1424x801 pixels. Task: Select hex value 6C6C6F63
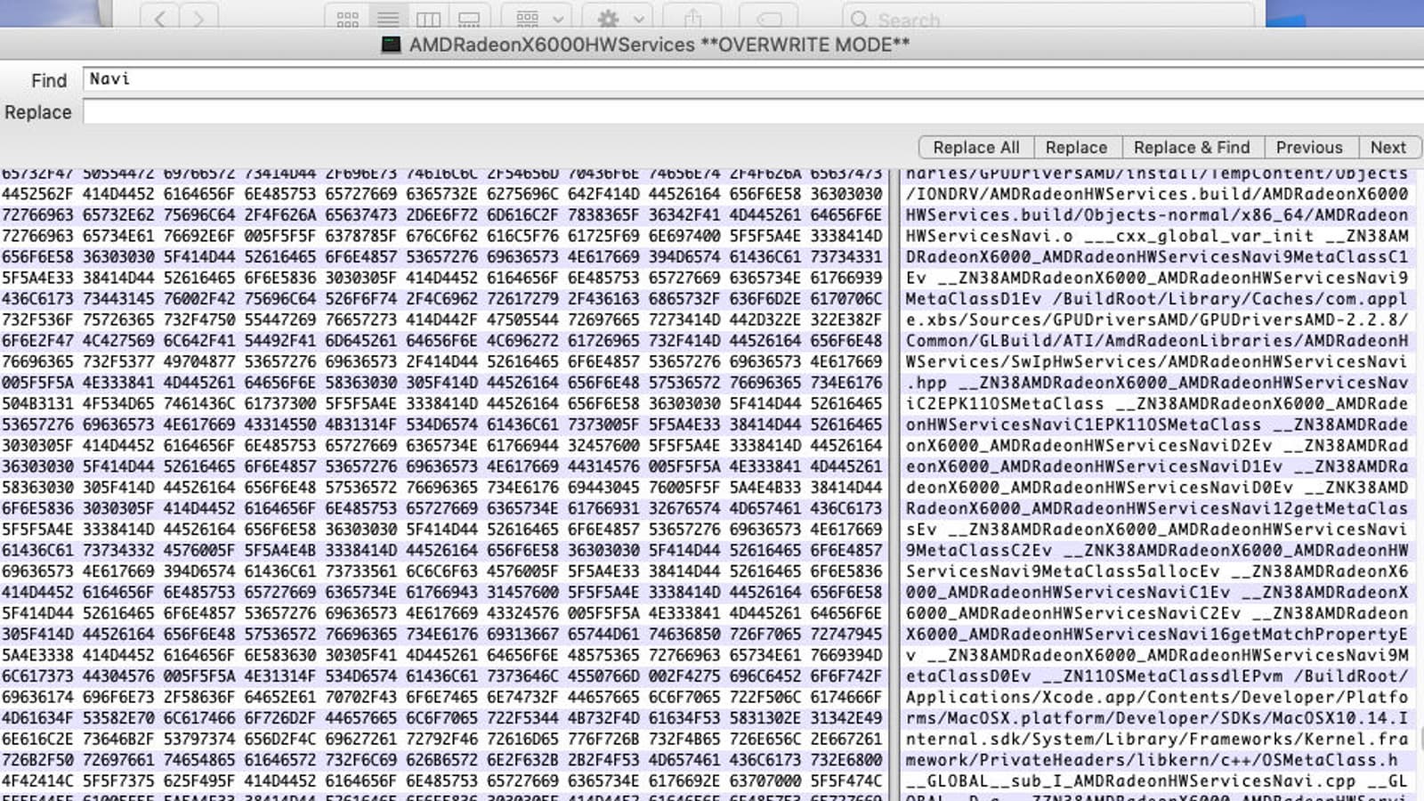(x=441, y=571)
